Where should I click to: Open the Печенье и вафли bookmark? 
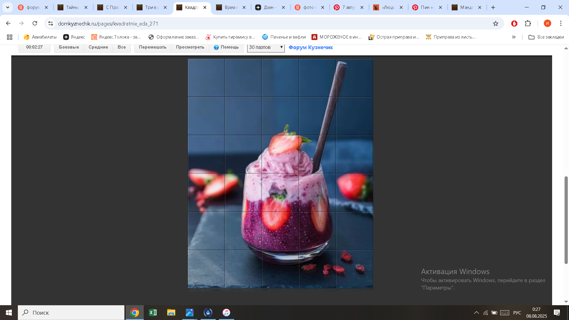tap(284, 37)
